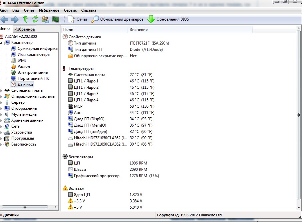The height and width of the screenshot is (222, 302).
Task: Switch to the Меню tab
Action: pyautogui.click(x=6, y=29)
